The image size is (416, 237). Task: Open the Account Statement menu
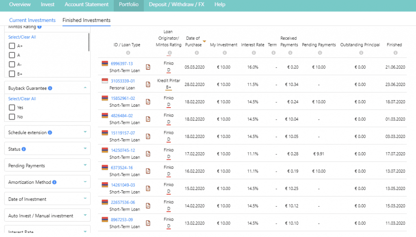click(87, 4)
